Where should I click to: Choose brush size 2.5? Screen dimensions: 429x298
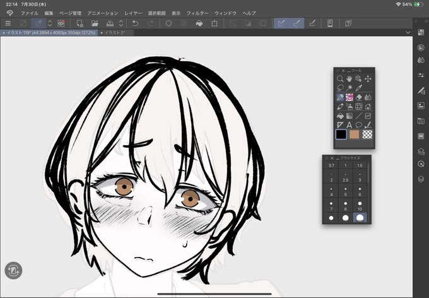click(346, 177)
